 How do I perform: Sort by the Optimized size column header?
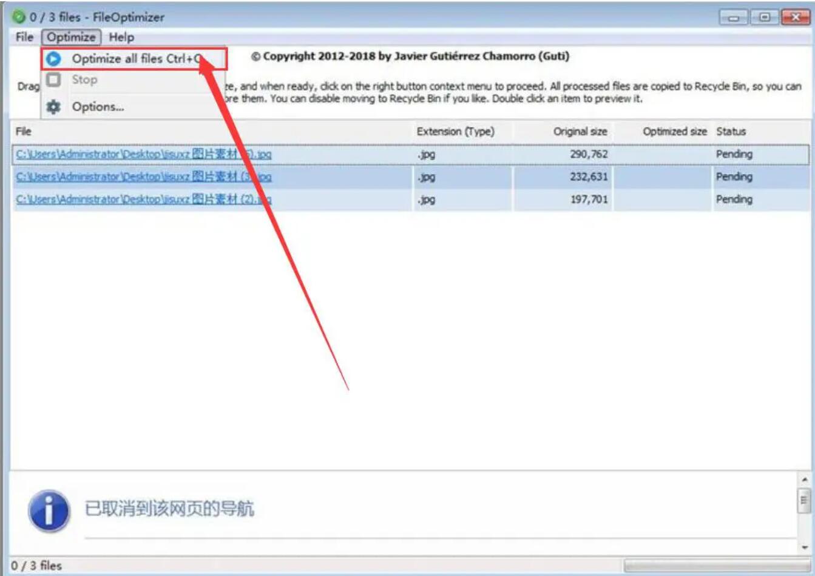pyautogui.click(x=674, y=132)
